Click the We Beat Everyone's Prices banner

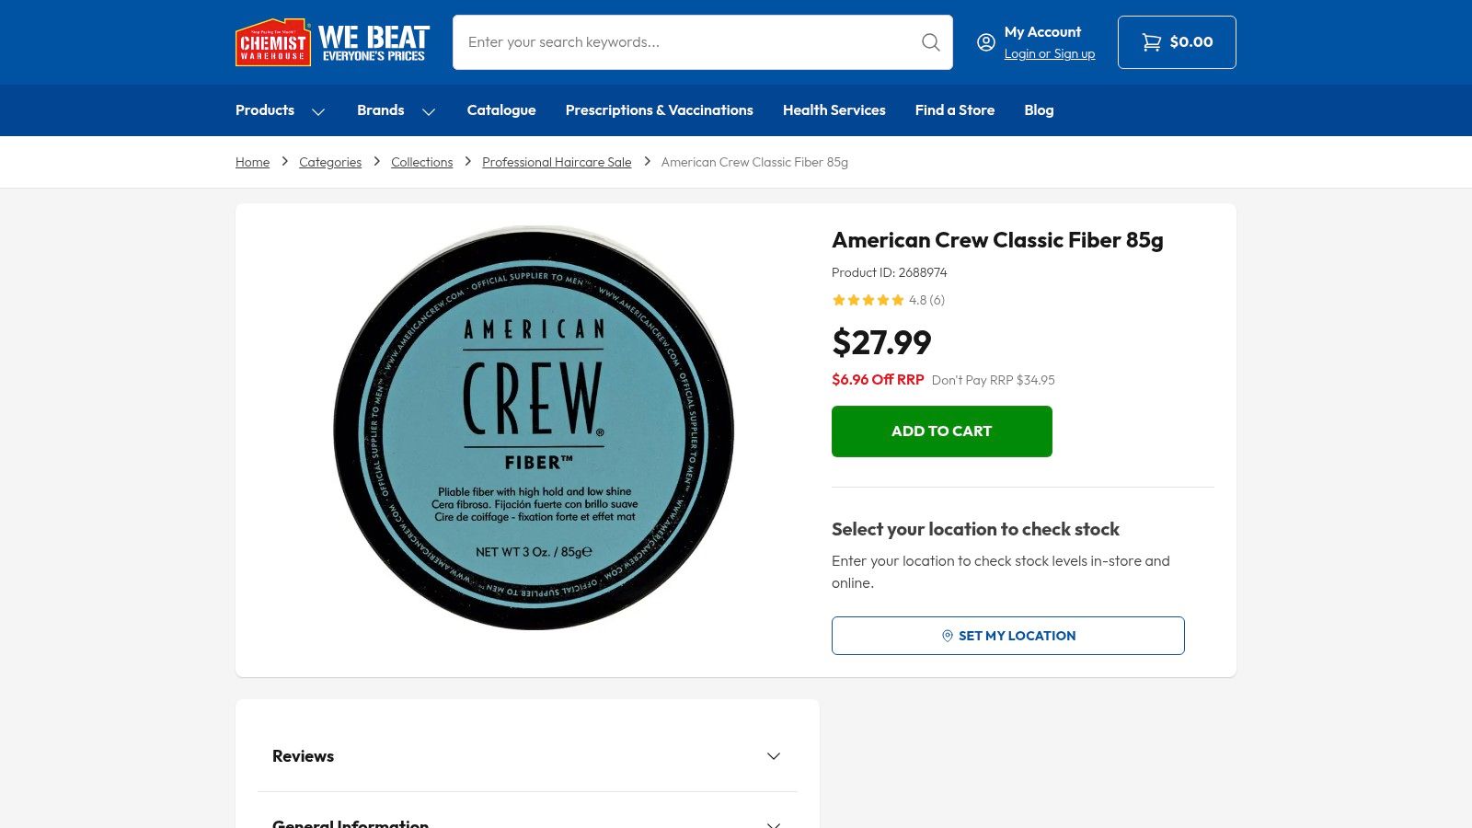click(x=374, y=41)
